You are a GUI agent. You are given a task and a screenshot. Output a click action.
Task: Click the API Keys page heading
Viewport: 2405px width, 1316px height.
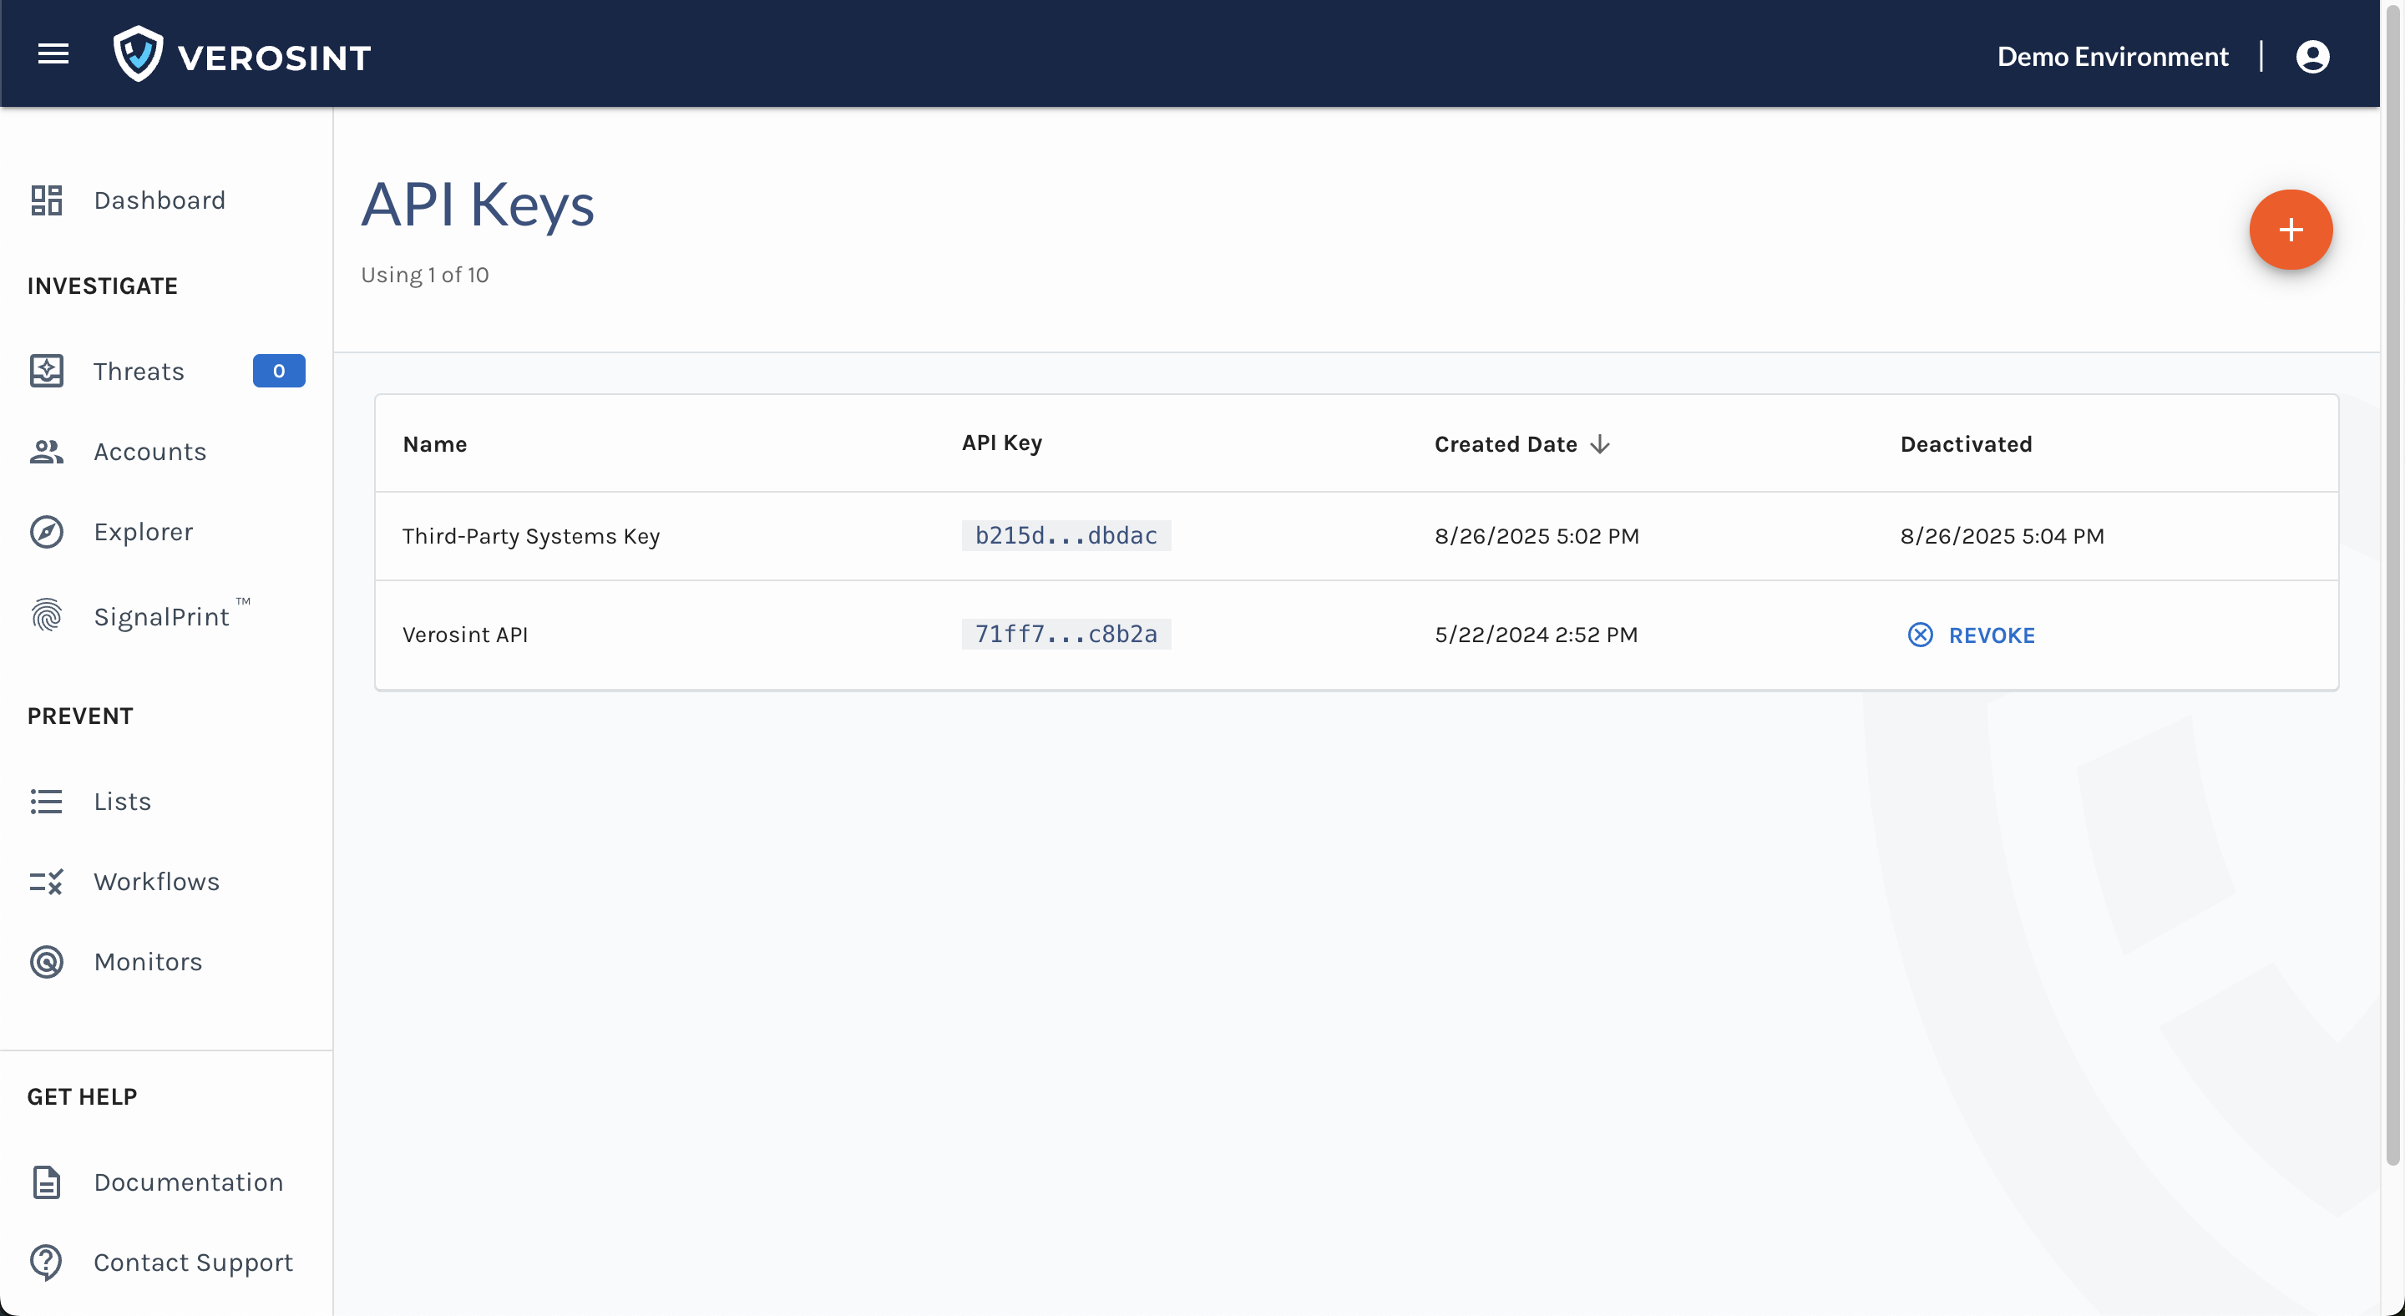click(x=477, y=205)
